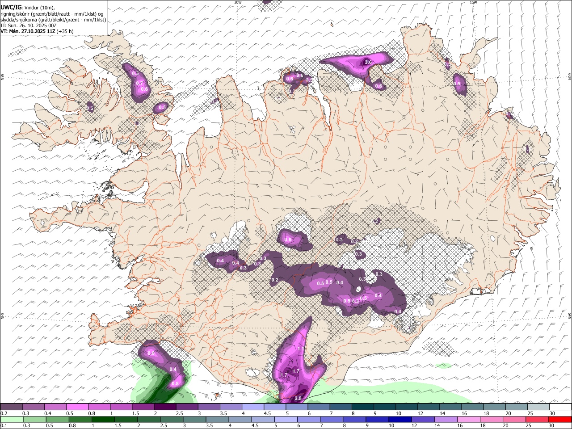Click the '0.1' label starting the rain scale

pyautogui.click(x=4, y=425)
